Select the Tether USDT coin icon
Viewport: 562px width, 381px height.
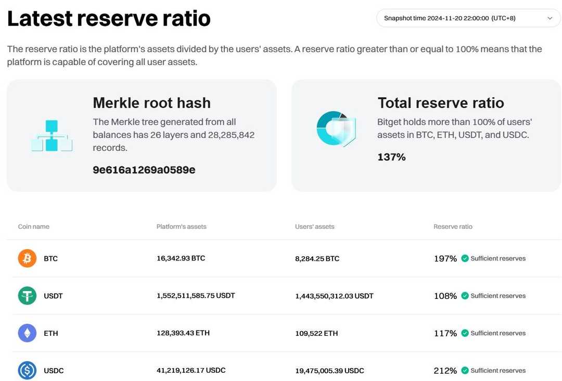(27, 295)
